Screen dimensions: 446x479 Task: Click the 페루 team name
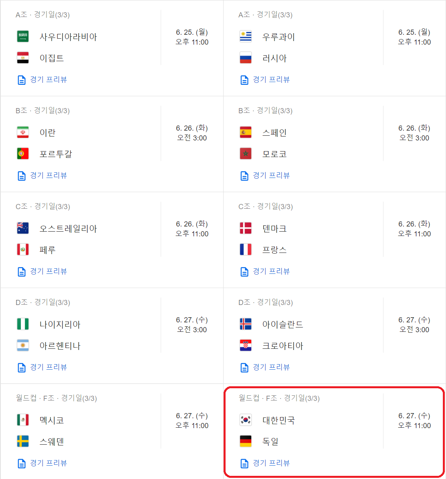coord(48,250)
